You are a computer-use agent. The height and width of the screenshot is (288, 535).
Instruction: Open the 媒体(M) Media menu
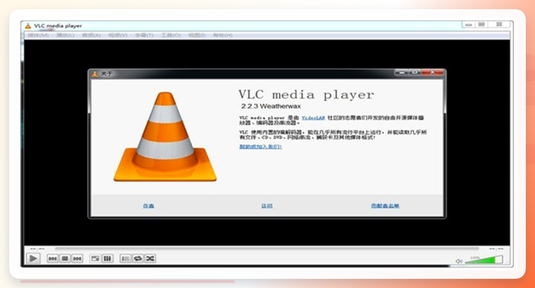(38, 35)
